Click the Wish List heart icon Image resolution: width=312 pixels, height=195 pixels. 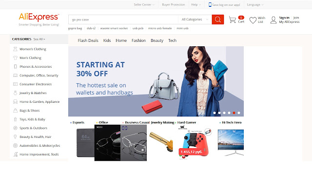click(x=253, y=20)
